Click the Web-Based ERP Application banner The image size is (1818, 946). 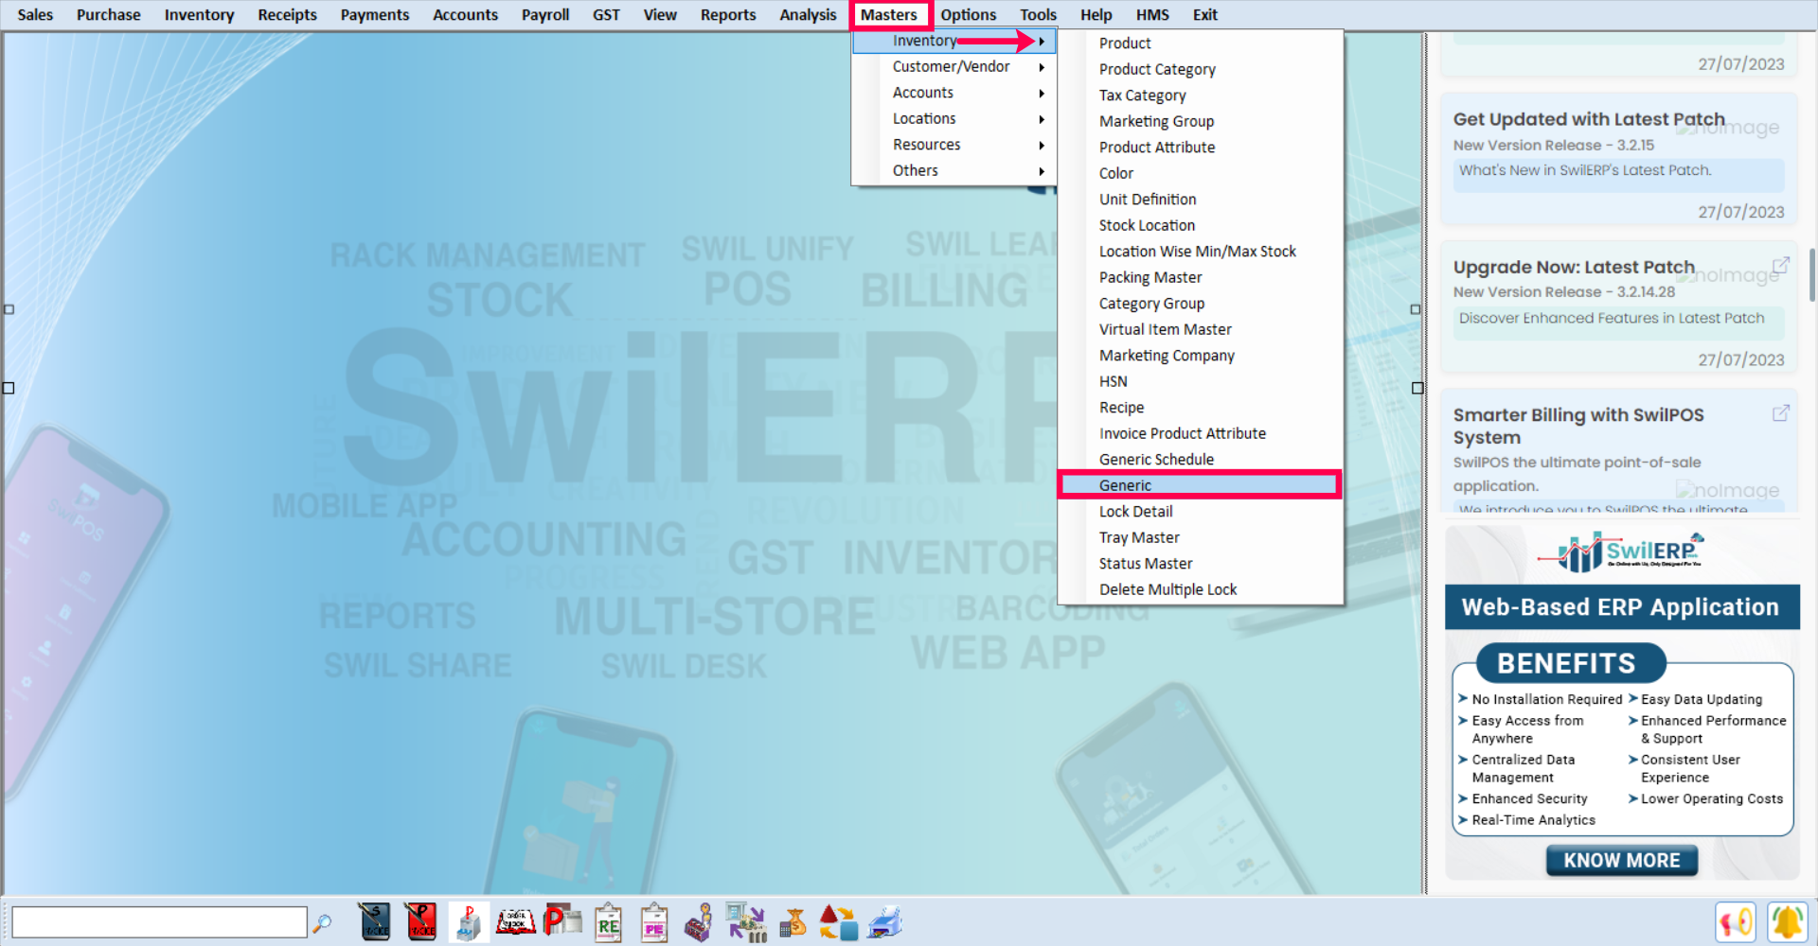click(1621, 607)
